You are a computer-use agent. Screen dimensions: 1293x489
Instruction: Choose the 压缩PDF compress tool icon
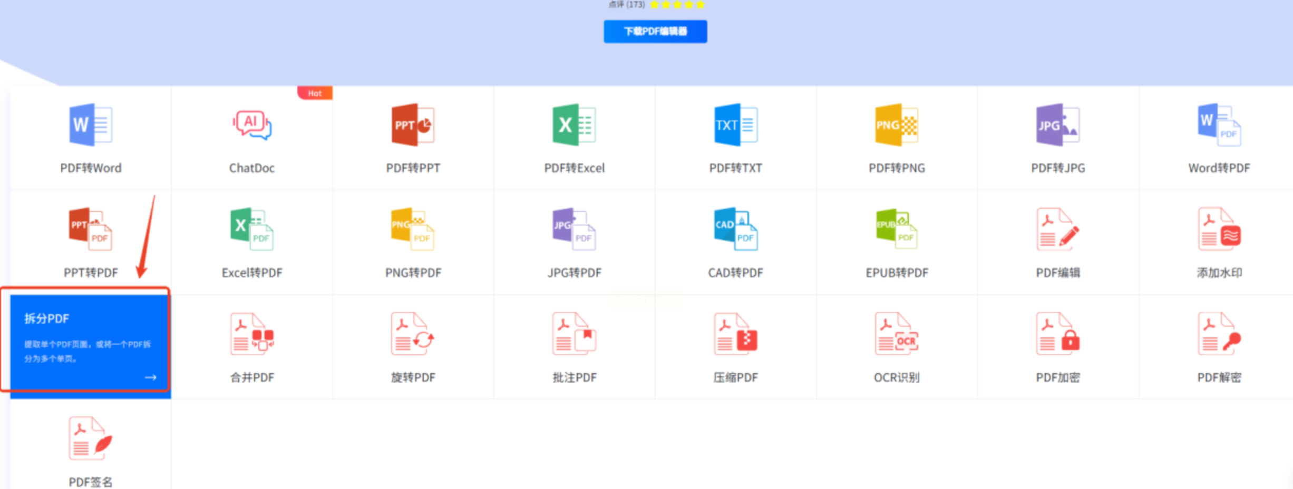pos(736,334)
